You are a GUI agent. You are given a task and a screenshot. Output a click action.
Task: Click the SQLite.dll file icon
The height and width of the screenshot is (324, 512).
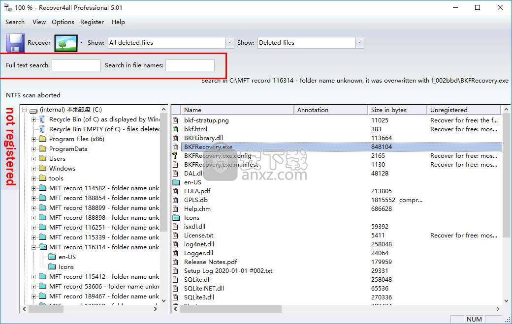[x=176, y=279]
